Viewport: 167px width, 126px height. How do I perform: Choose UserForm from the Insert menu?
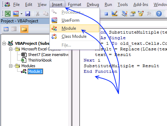tap(75, 20)
